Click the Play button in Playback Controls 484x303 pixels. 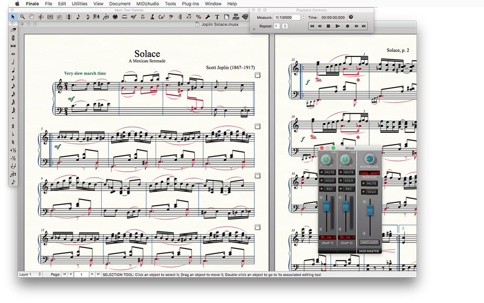[x=338, y=26]
